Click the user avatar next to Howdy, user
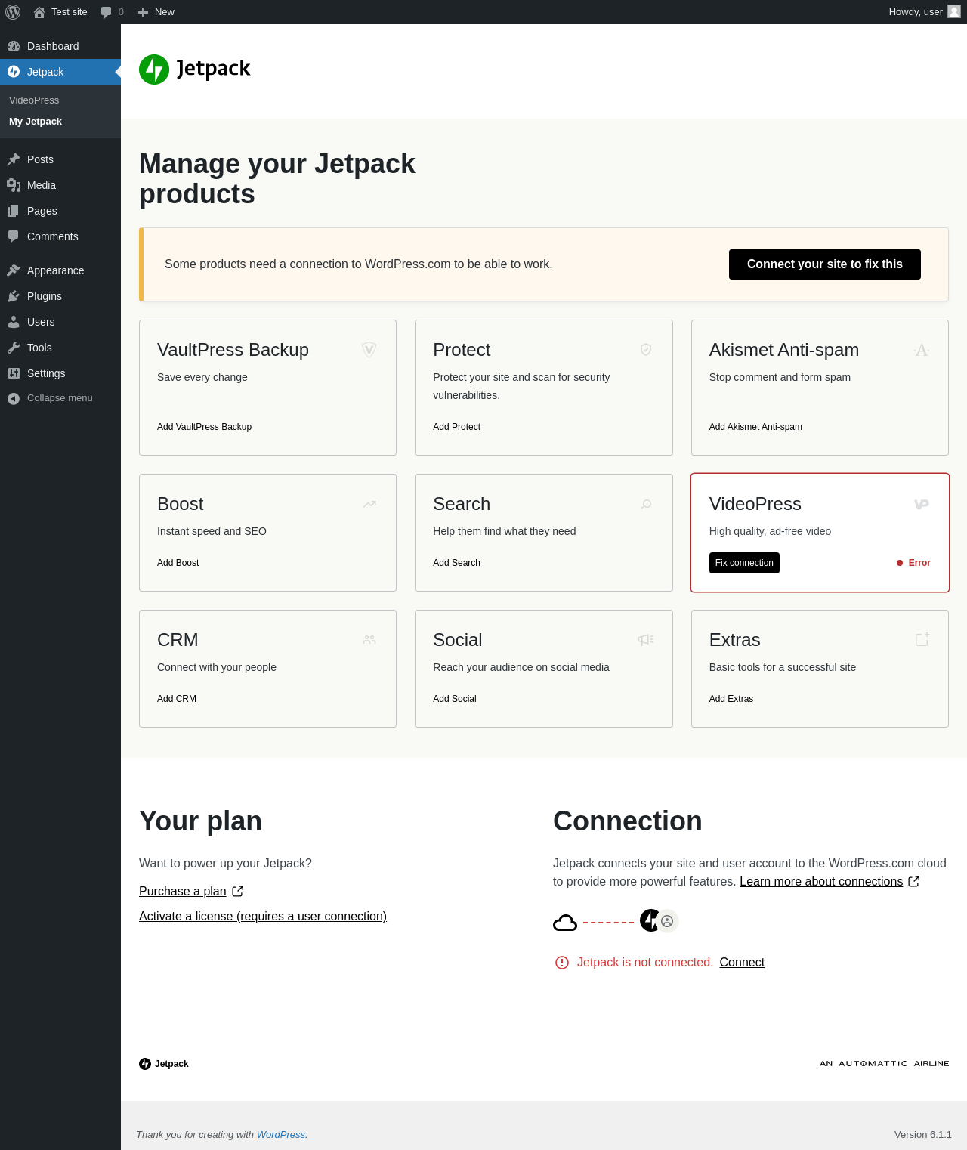Viewport: 967px width, 1150px height. coord(954,11)
